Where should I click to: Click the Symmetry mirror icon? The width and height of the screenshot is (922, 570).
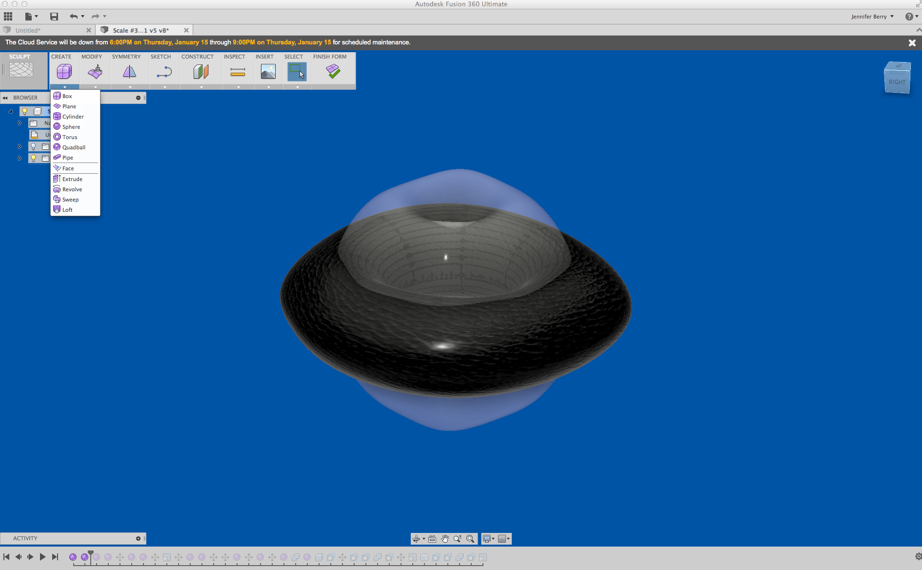pyautogui.click(x=129, y=72)
